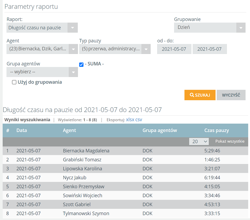The height and width of the screenshot is (220, 250).
Task: Click the magnifier icon in SZUKAJ button
Action: click(x=192, y=95)
